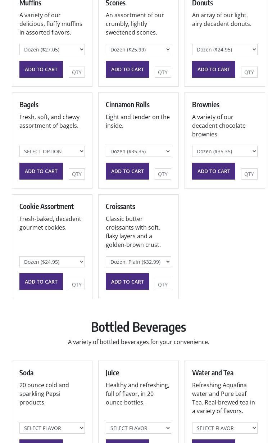Viewport: 277px width, 443px height.
Task: Add Cookie Assortment to the cart
Action: click(x=41, y=281)
